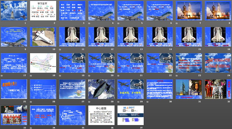Select slide 31 astronaut waving thumbnail
Image resolution: width=232 pixels, height=129 pixels.
click(x=189, y=89)
